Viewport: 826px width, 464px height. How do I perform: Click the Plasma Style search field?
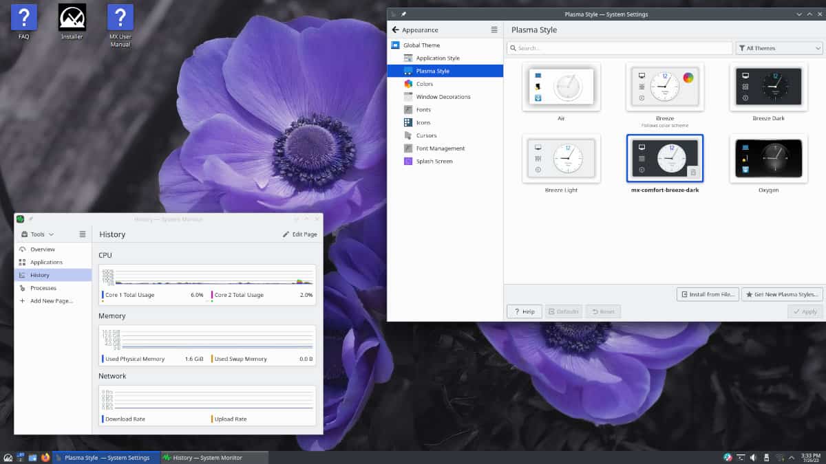click(x=619, y=48)
